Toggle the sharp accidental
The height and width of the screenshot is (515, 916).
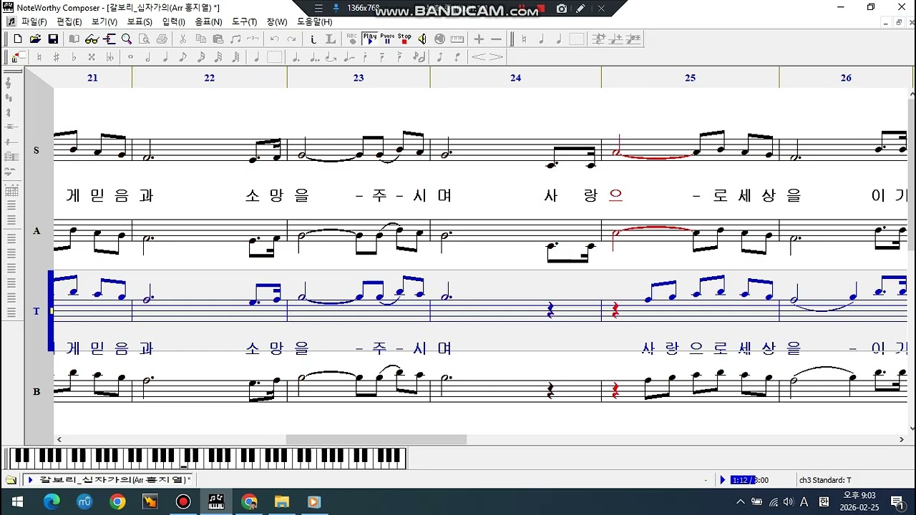pos(57,57)
